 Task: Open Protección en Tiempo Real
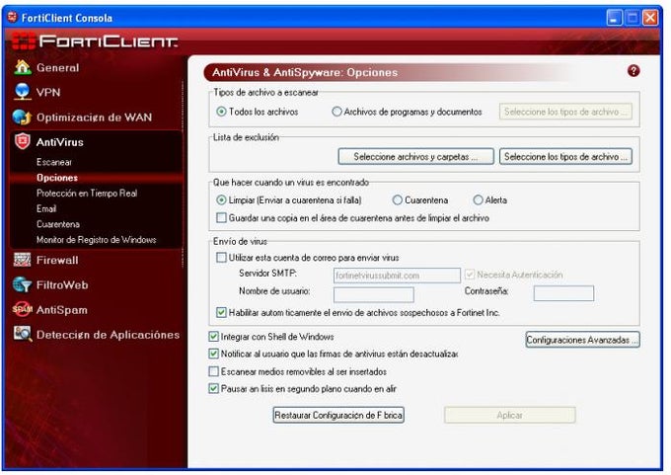tap(87, 194)
